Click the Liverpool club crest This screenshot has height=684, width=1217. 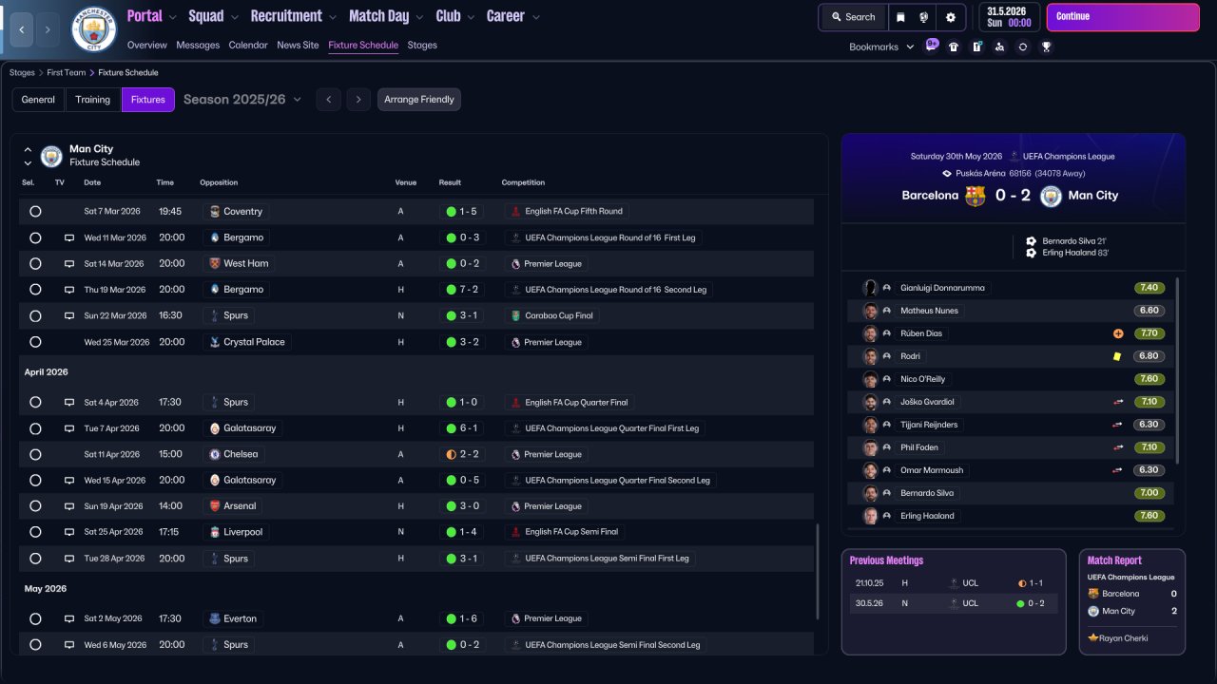[x=215, y=532]
